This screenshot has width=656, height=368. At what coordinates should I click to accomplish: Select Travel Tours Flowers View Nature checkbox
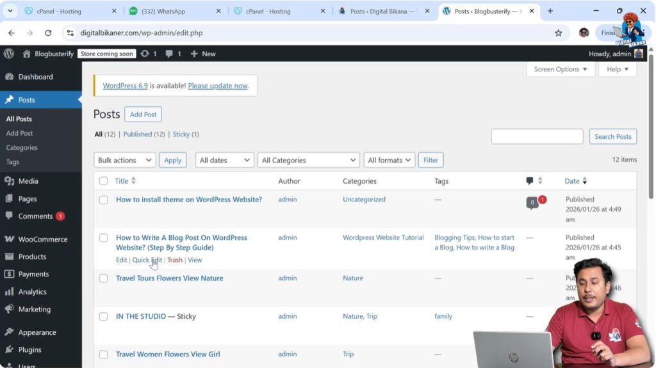coord(103,278)
